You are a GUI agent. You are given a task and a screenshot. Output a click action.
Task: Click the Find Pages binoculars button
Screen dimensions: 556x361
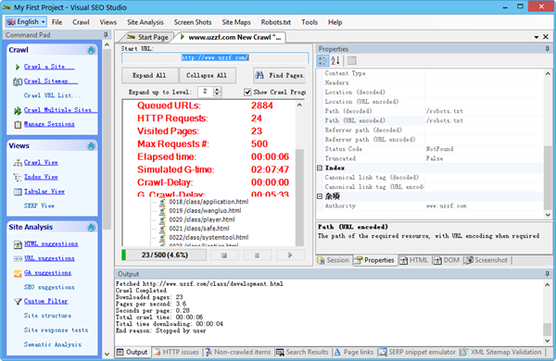[x=280, y=76]
